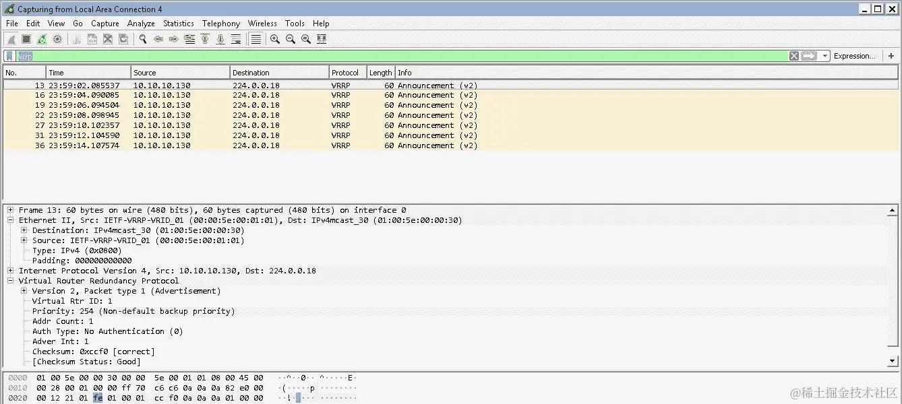902x404 pixels.
Task: Select packet number 16 row
Action: 450,95
